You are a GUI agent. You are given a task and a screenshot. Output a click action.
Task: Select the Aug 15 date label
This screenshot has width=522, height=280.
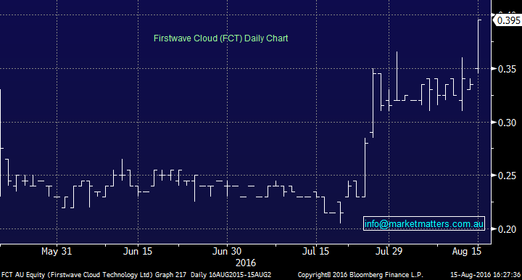(x=466, y=251)
